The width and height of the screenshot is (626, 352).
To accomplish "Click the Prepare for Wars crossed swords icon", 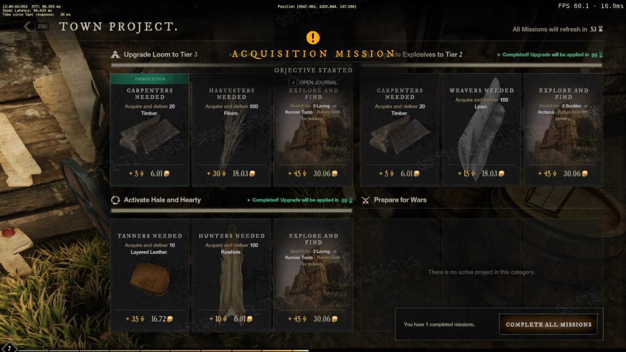I will (365, 200).
